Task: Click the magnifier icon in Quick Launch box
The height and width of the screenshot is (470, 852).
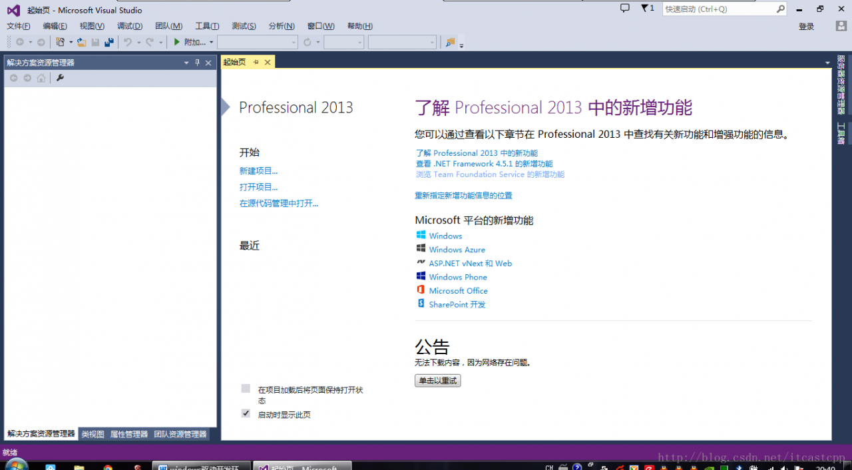Action: [x=780, y=9]
